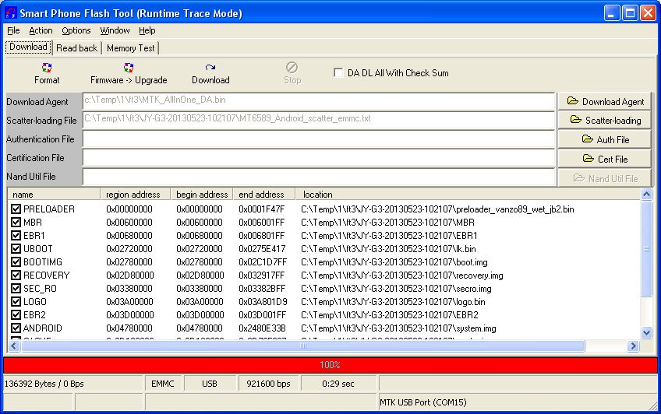
Task: Click the horizontal scroll right arrow
Action: pyautogui.click(x=633, y=346)
